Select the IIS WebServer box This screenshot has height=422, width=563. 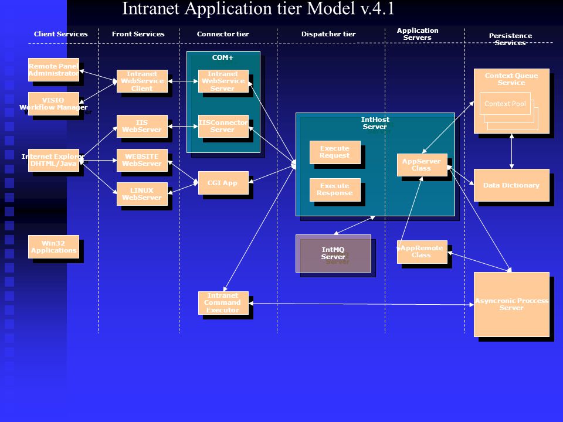[x=142, y=126]
